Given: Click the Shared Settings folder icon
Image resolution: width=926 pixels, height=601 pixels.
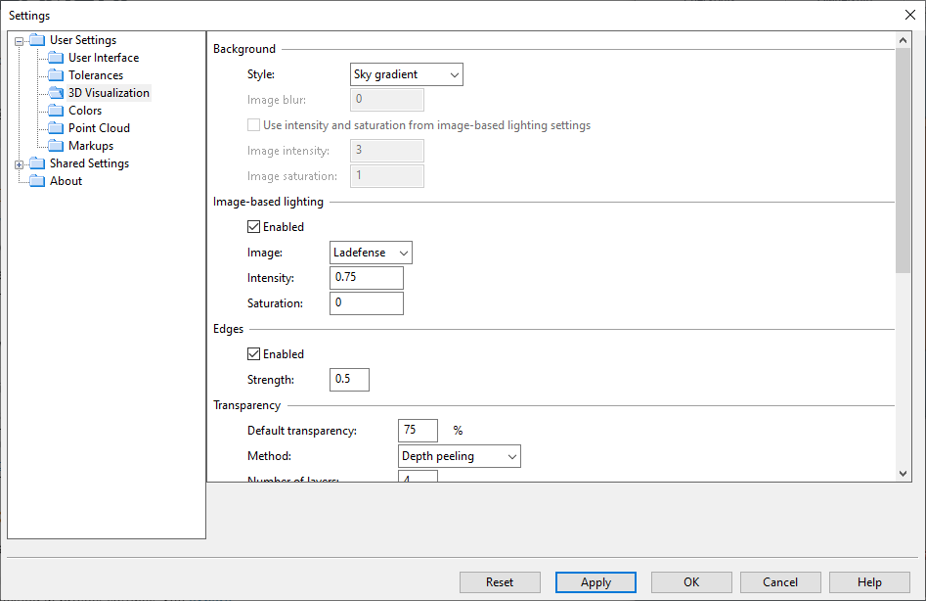Looking at the screenshot, I should [x=37, y=163].
